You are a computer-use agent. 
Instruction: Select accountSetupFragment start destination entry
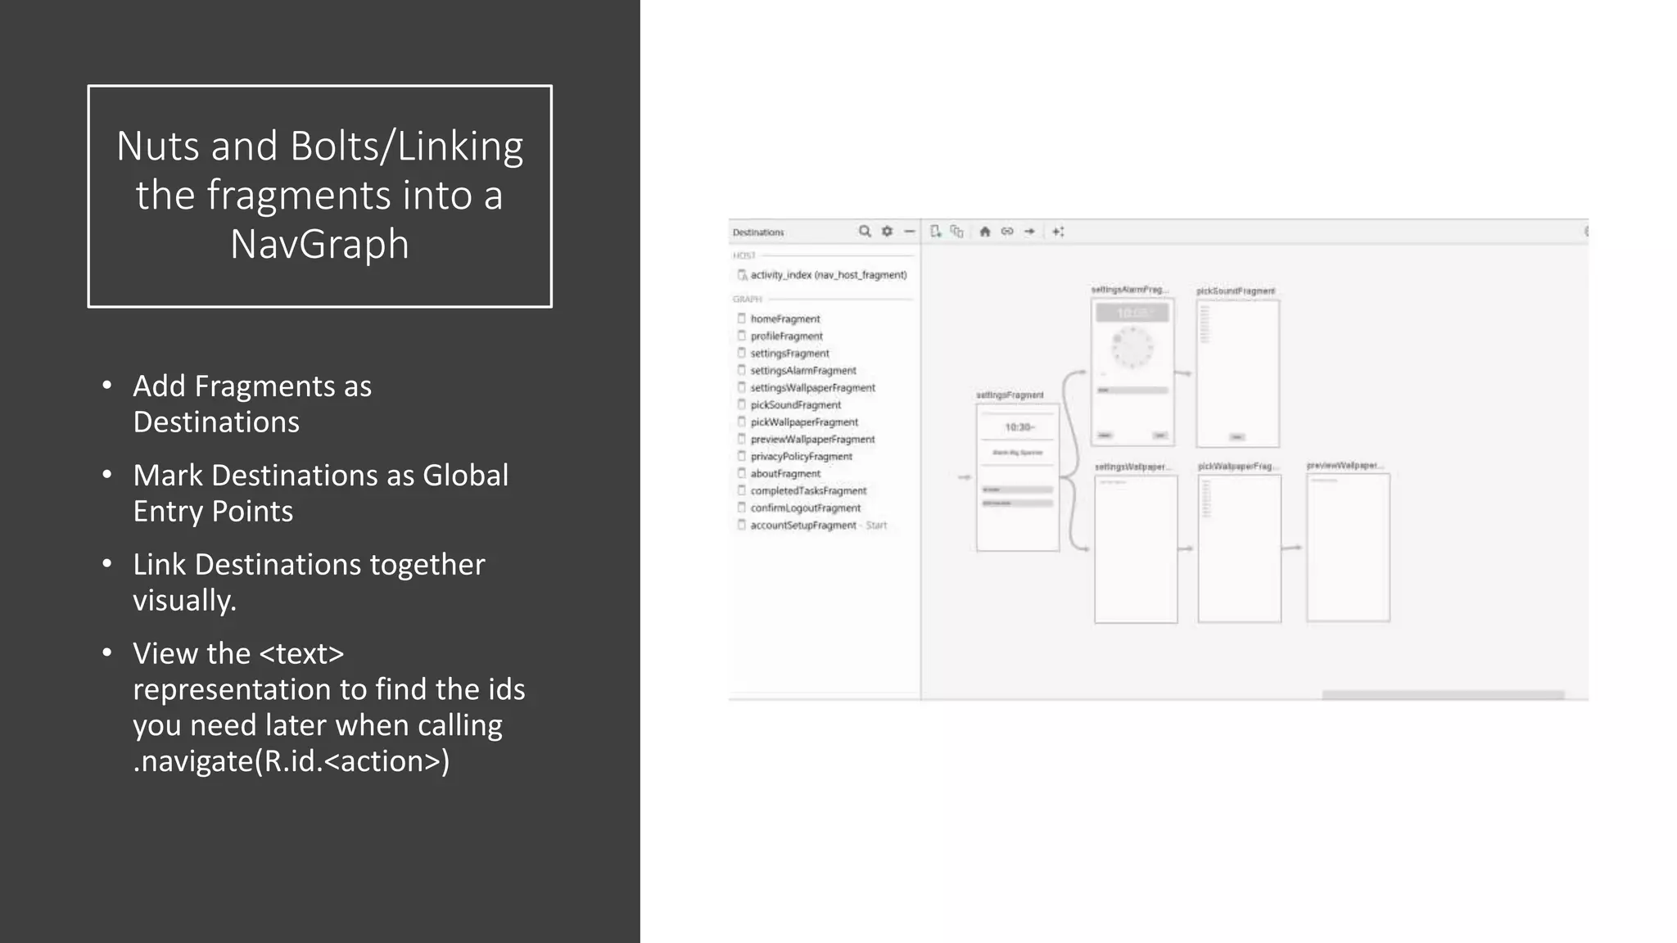(x=802, y=526)
